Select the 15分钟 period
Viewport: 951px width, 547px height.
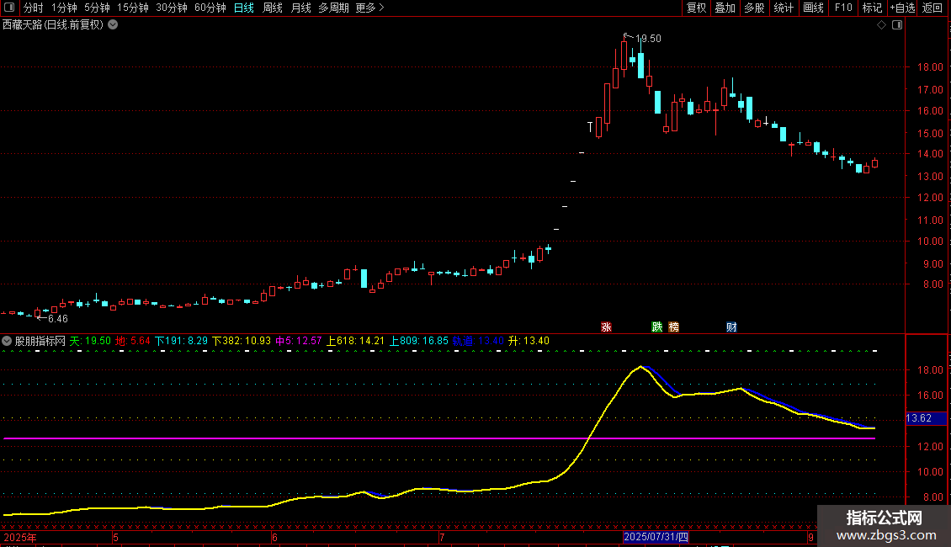coord(133,8)
